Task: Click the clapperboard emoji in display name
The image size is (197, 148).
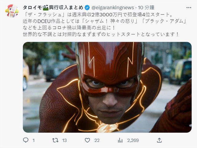Action: pos(46,7)
